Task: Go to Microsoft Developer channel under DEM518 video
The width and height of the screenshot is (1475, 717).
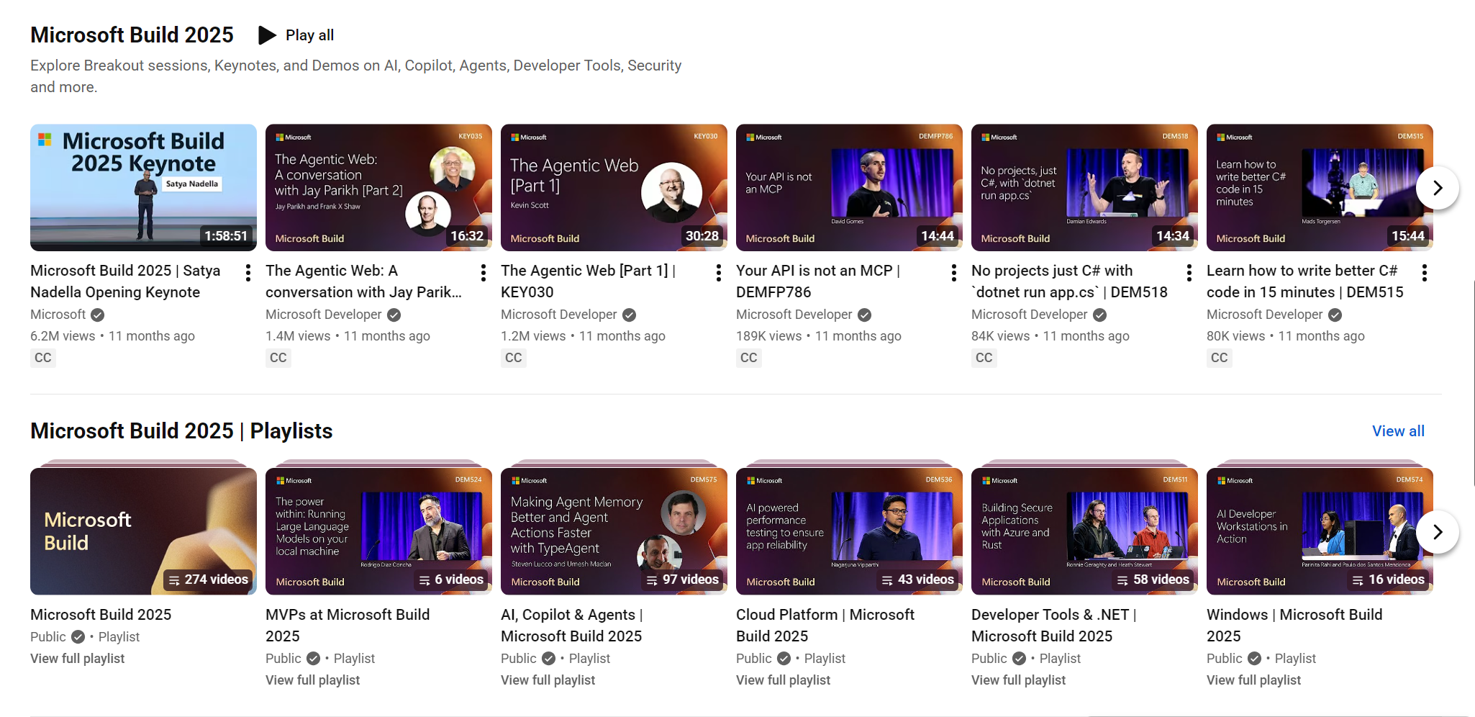Action: coord(1029,315)
